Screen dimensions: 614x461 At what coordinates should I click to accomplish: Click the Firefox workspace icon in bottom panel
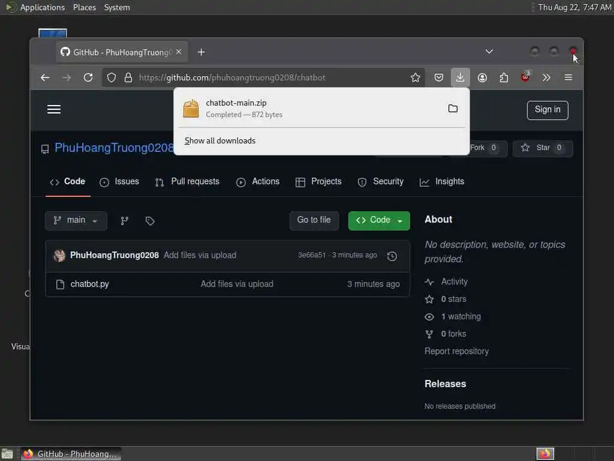click(x=545, y=454)
